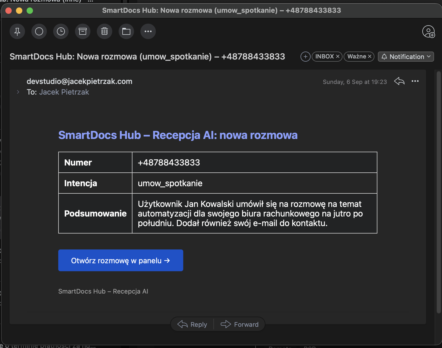The height and width of the screenshot is (348, 442).
Task: Click the Reply button at the bottom
Action: click(x=192, y=324)
